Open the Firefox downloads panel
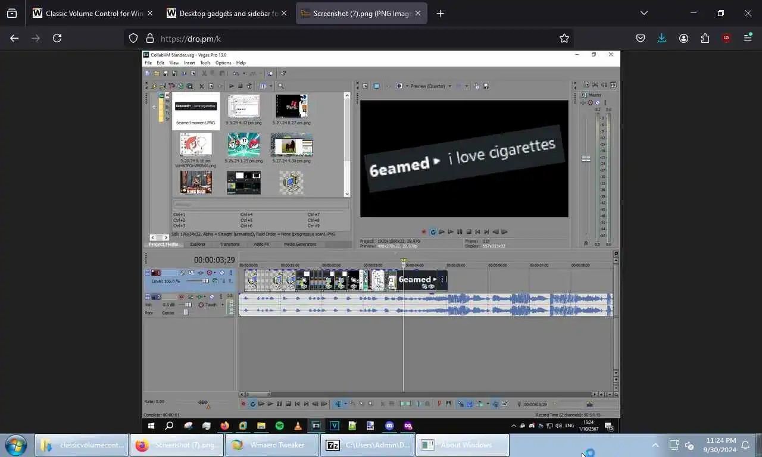 [x=661, y=38]
